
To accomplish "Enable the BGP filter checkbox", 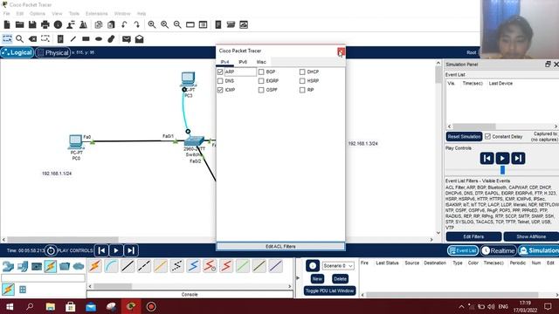I will click(x=261, y=72).
